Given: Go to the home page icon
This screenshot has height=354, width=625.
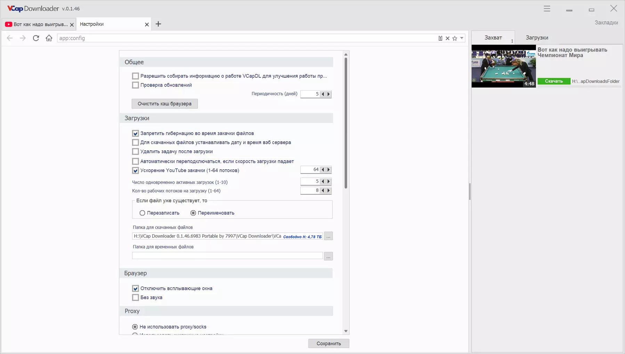Looking at the screenshot, I should point(49,38).
